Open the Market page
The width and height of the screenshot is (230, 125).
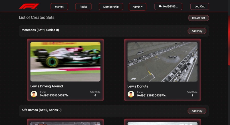tap(59, 7)
